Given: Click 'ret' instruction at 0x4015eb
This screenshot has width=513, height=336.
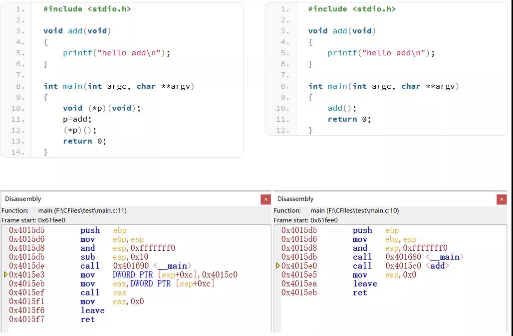Looking at the screenshot, I should (360, 293).
